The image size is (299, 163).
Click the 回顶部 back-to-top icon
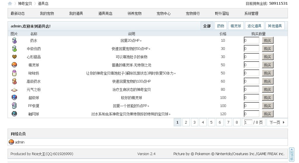coord(292,155)
